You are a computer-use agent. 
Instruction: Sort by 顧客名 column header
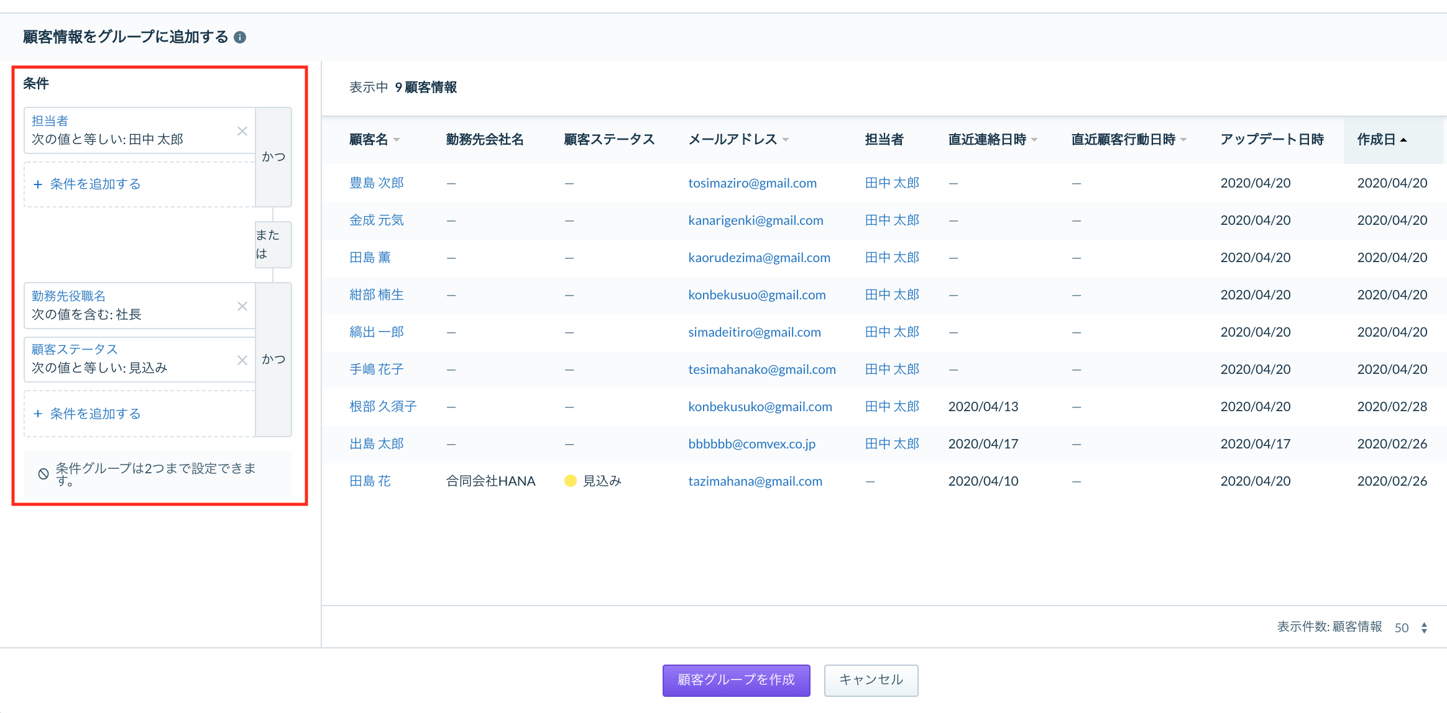coord(374,140)
